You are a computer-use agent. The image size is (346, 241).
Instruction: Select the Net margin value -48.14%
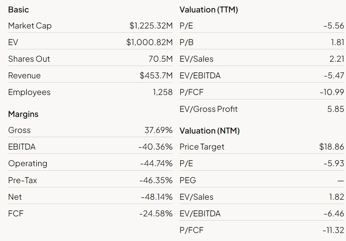157,197
